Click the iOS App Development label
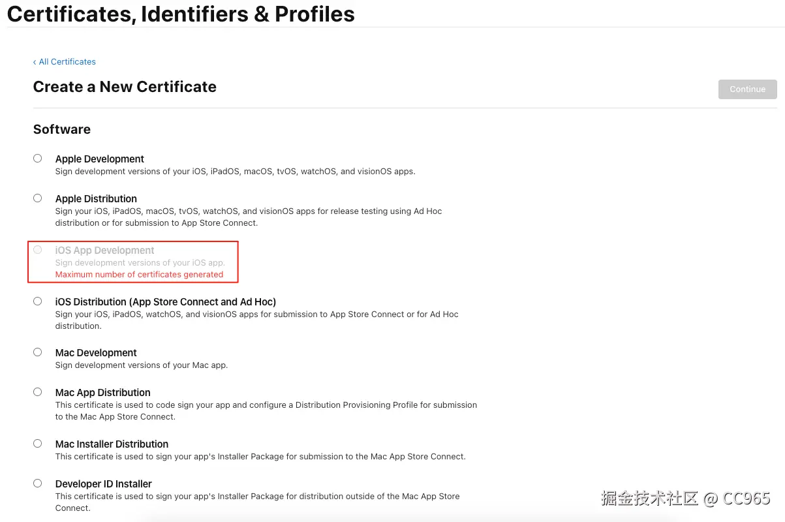Image resolution: width=785 pixels, height=522 pixels. point(105,251)
